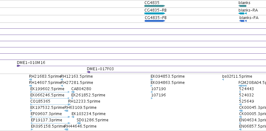Select the EK199602.5prime EST line

[50, 92]
